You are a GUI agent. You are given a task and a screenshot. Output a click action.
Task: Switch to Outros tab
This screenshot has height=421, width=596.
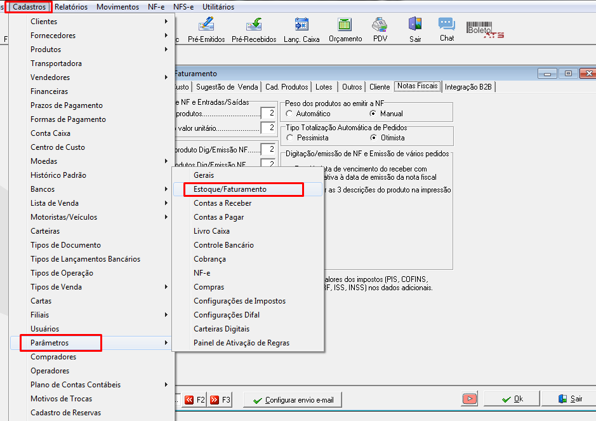[352, 87]
